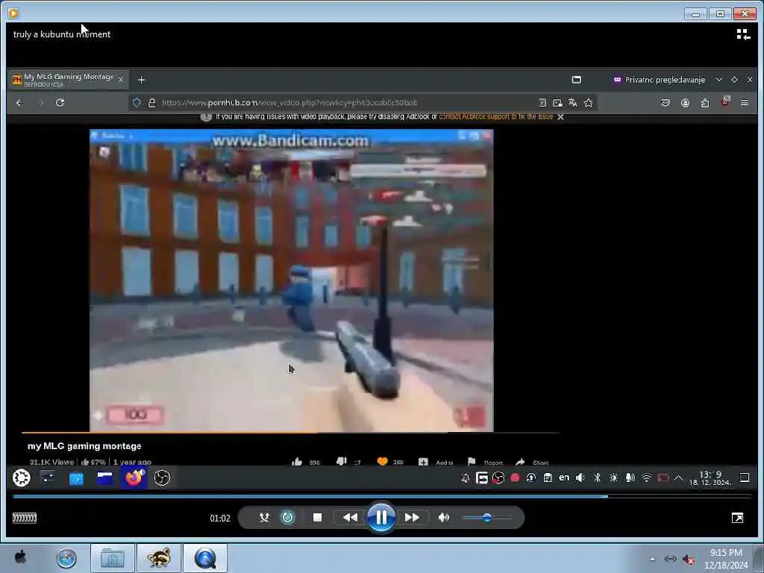
Task: Open the raccoon app on the taskbar
Action: (159, 558)
